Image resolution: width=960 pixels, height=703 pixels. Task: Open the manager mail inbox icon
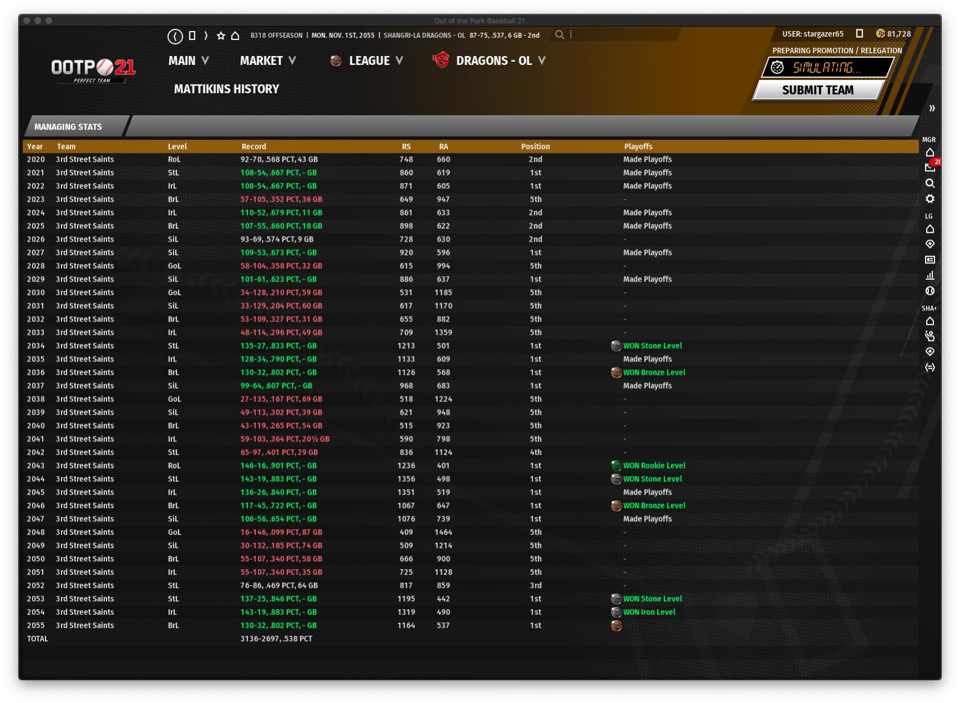[x=930, y=168]
